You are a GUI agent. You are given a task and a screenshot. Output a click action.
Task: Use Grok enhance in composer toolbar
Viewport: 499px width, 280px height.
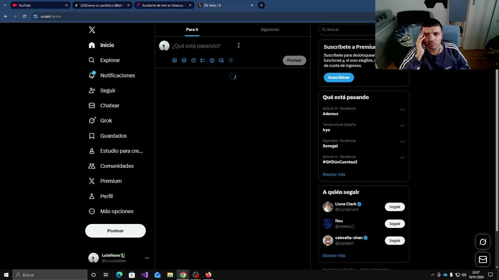point(193,60)
